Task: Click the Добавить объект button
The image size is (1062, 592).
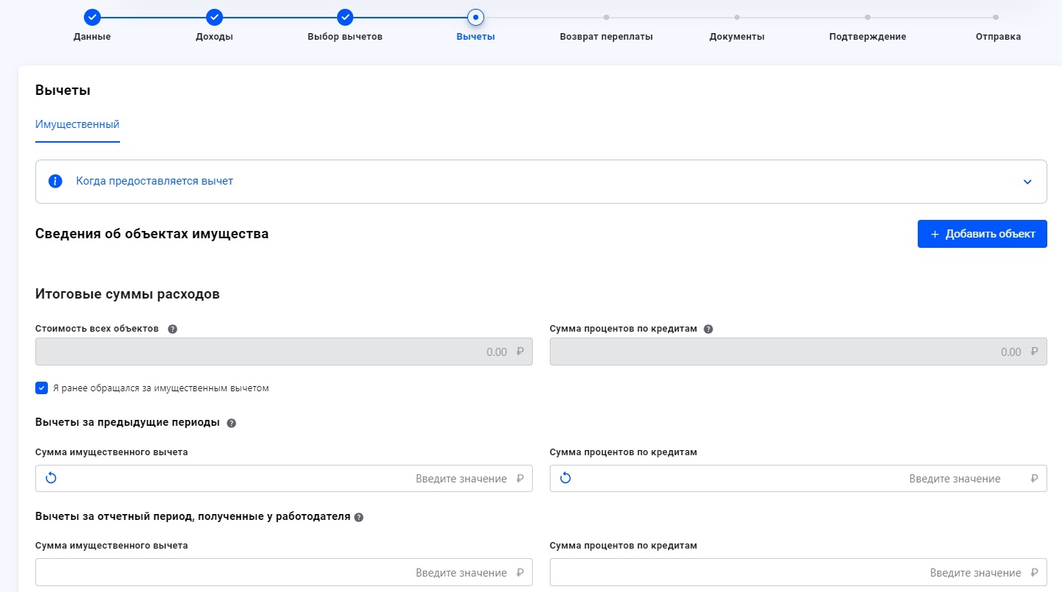Action: tap(982, 234)
